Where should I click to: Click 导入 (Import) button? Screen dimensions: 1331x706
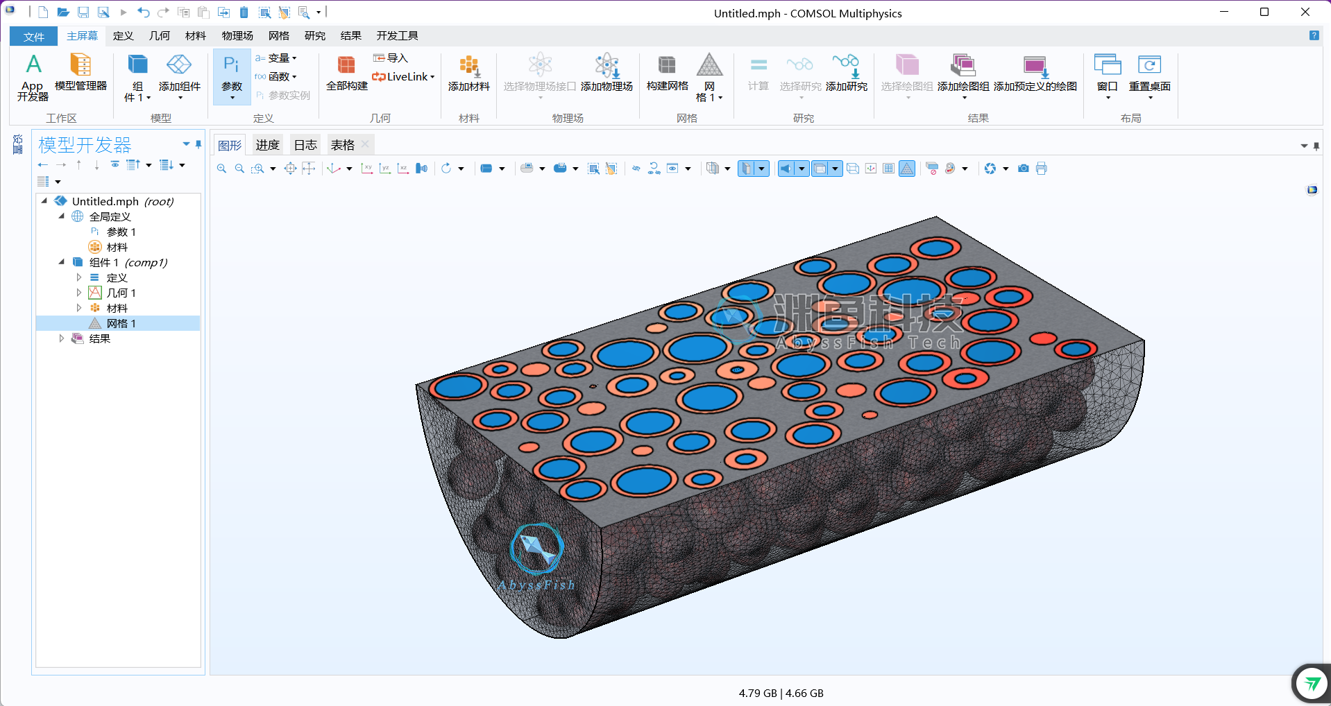pos(391,58)
